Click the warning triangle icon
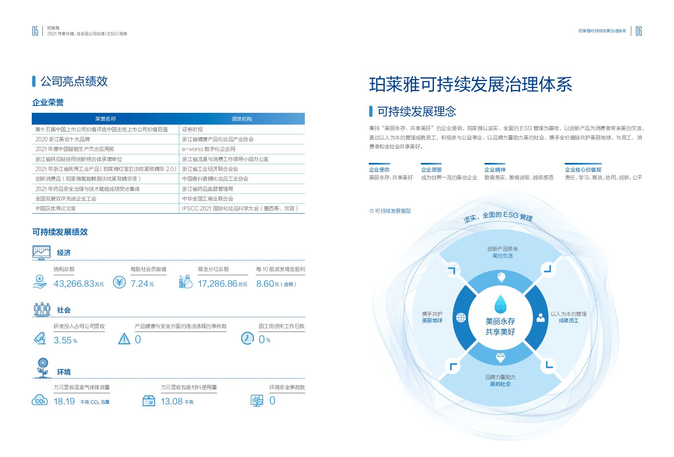 tap(124, 339)
